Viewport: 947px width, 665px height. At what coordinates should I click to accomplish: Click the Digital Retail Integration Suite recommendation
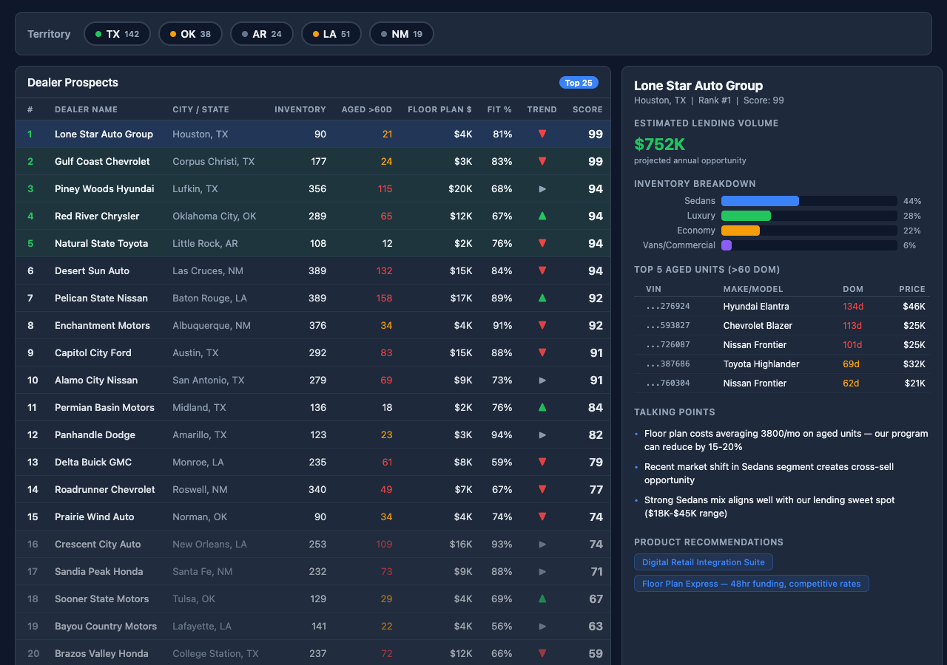tap(703, 562)
